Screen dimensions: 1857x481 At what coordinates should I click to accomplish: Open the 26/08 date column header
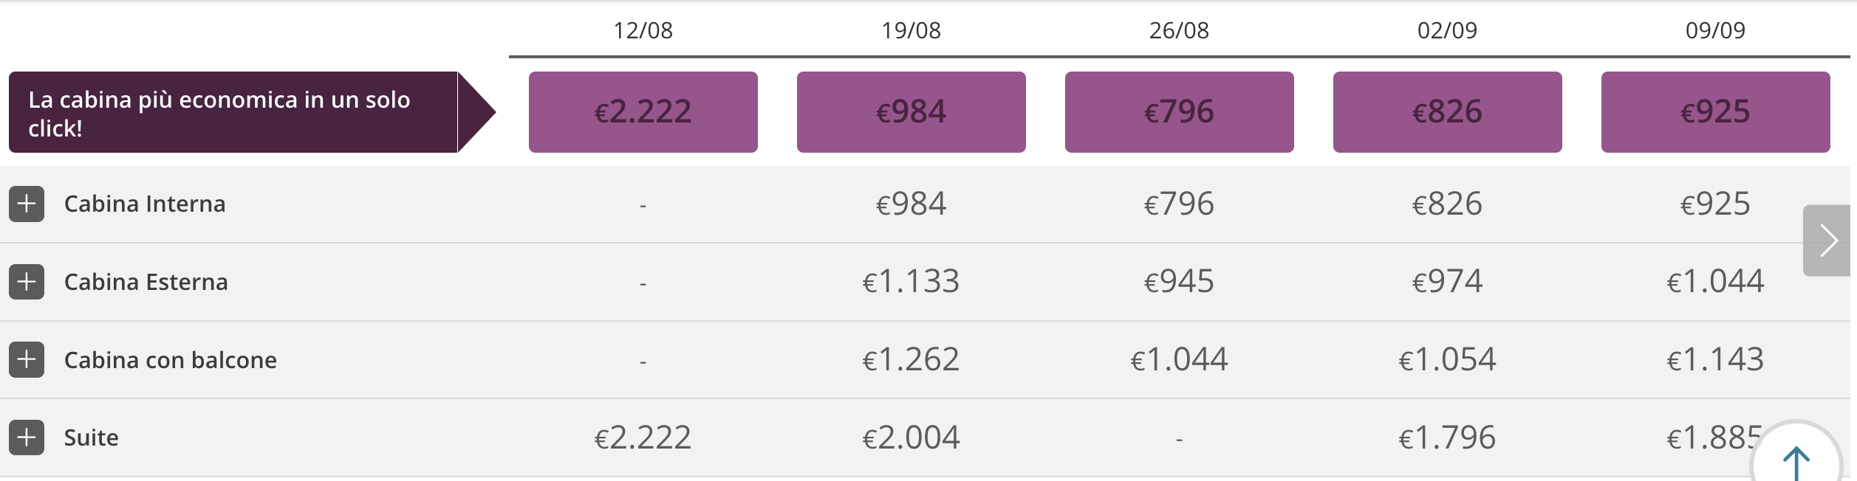coord(1180,30)
